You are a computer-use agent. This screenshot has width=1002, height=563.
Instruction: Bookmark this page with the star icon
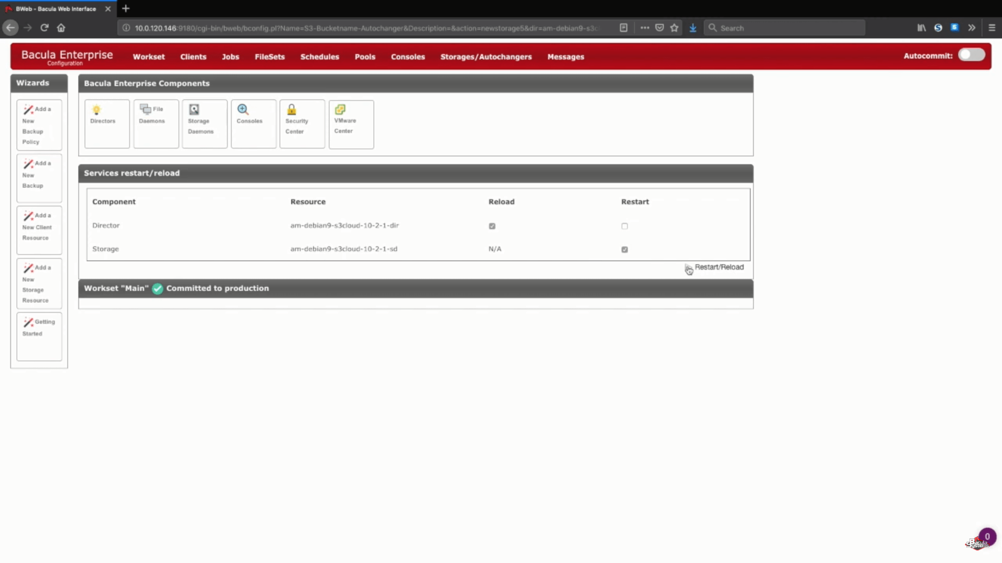[x=674, y=28]
